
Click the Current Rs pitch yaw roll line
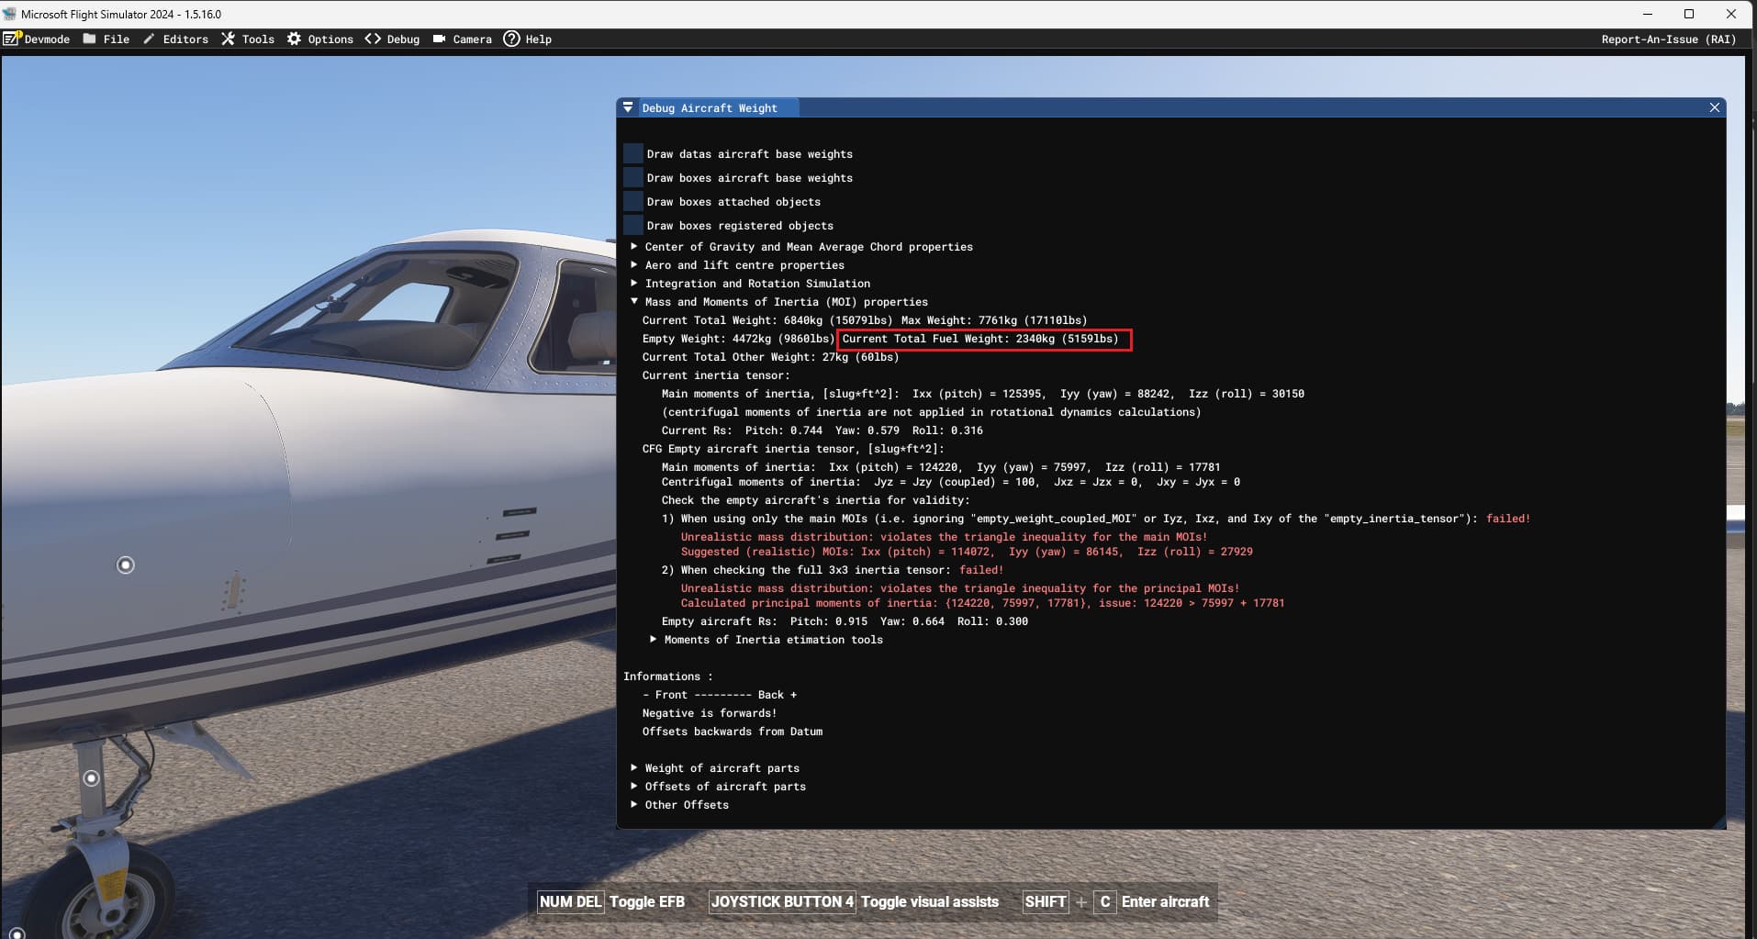pyautogui.click(x=822, y=430)
